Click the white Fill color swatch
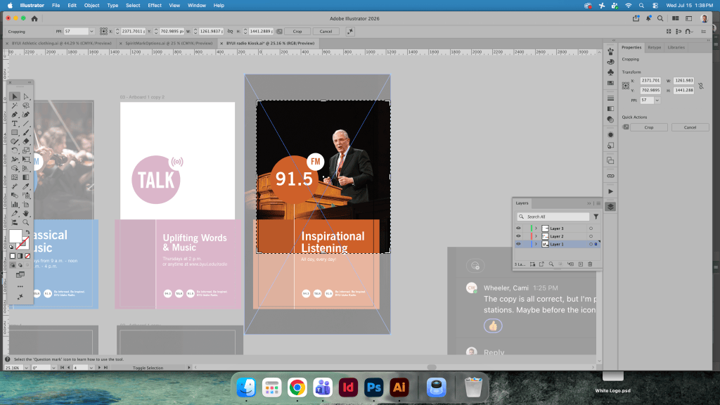Screen dimensions: 720x405 (15, 236)
